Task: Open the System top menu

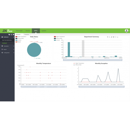Action: [44, 31]
